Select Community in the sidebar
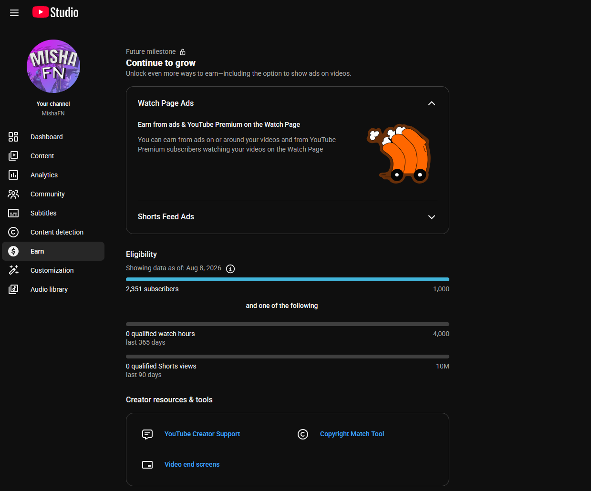Screen dimensions: 591x491 click(x=53, y=194)
